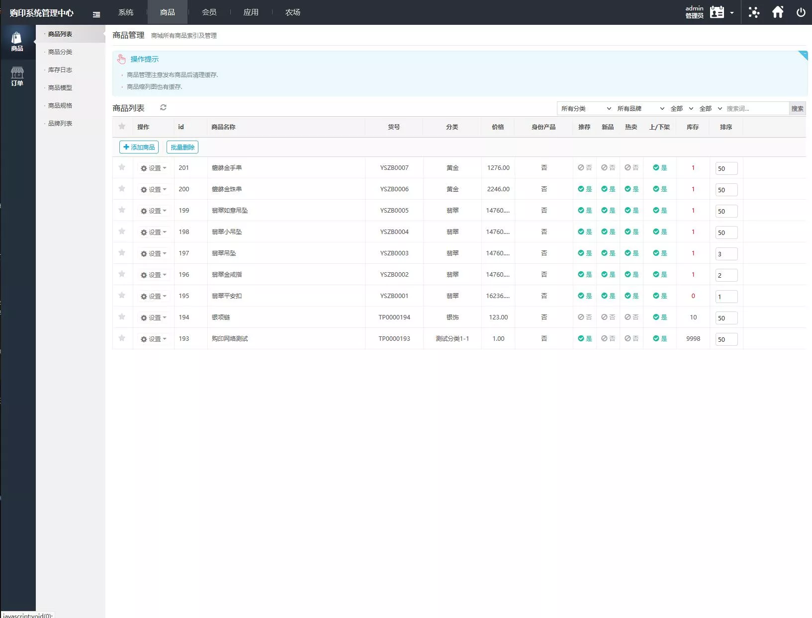Click the home icon in top bar

click(778, 12)
